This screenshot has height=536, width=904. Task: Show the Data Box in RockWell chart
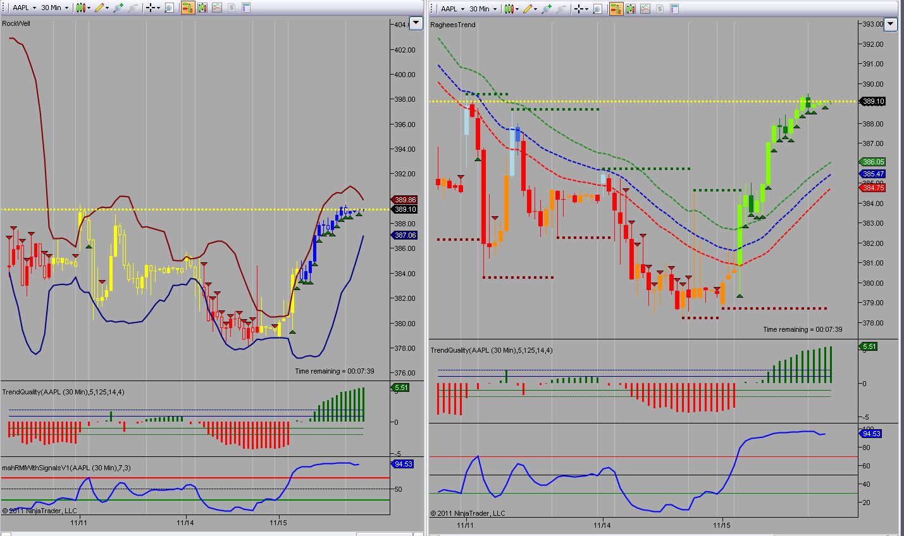170,8
